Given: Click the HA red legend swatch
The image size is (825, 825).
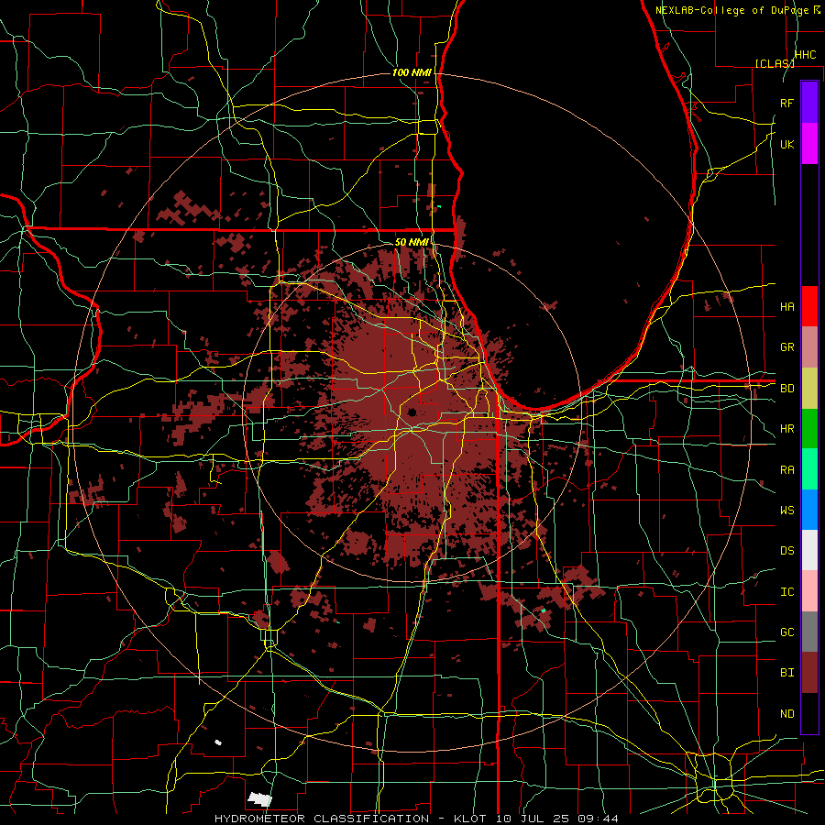Looking at the screenshot, I should [809, 306].
